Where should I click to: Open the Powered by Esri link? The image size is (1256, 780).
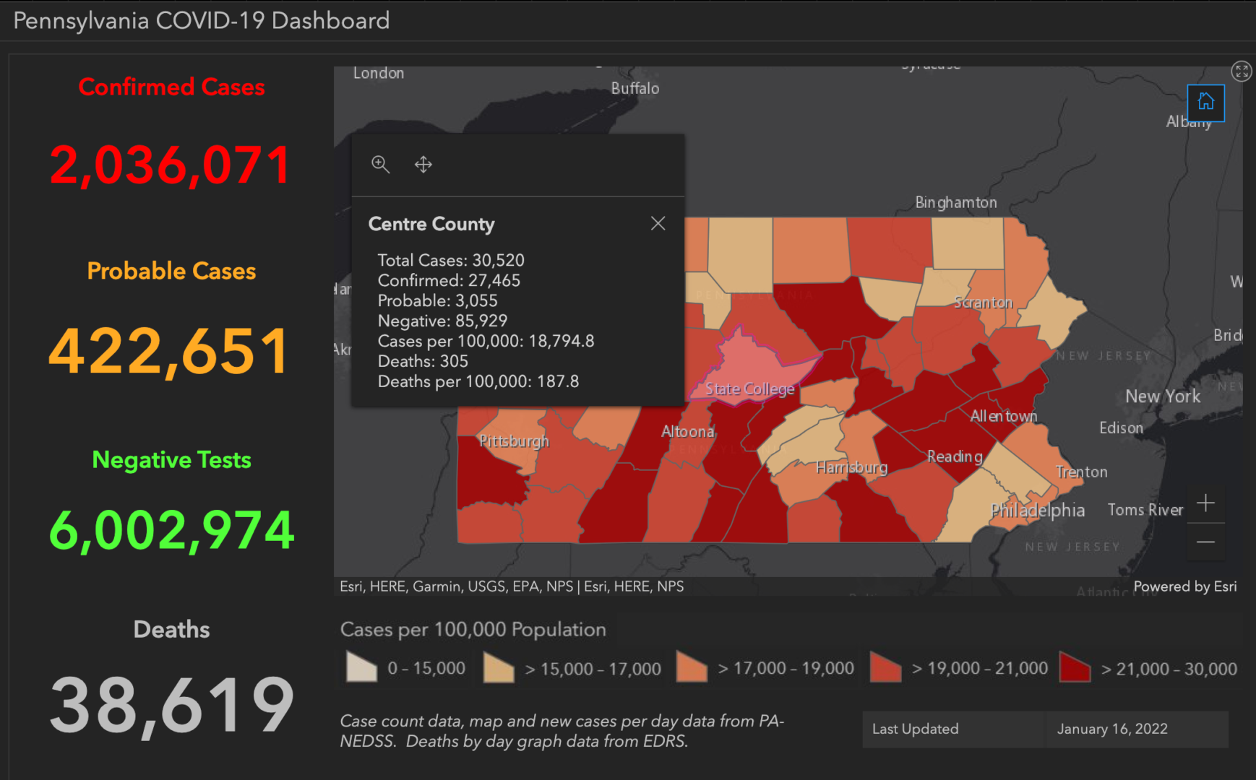point(1184,586)
